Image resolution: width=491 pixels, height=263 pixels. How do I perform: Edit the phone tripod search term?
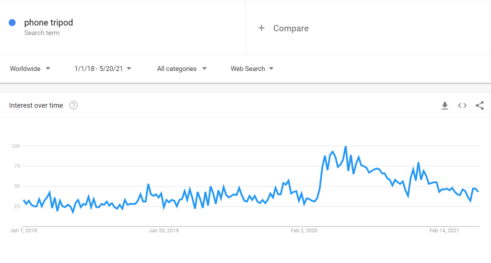(48, 22)
